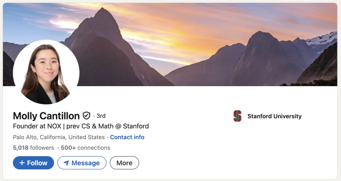
Task: View the 500+ connections list
Action: coord(85,148)
